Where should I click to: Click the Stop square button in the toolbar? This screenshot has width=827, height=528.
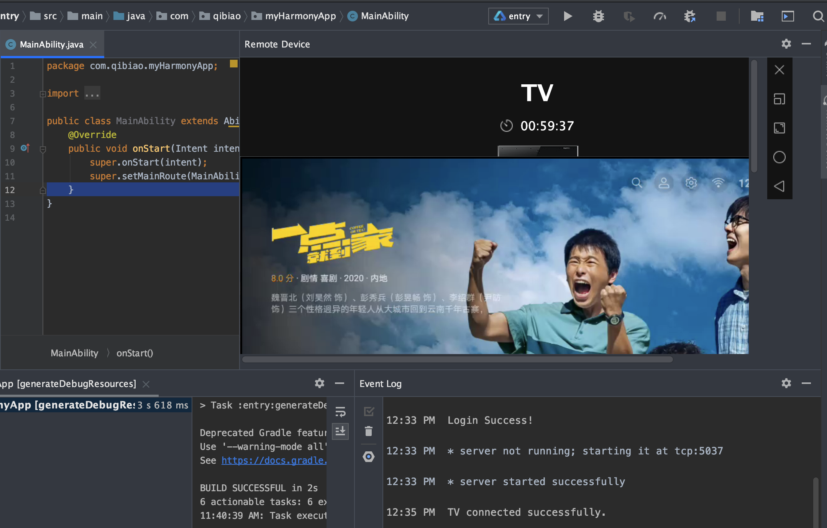721,16
